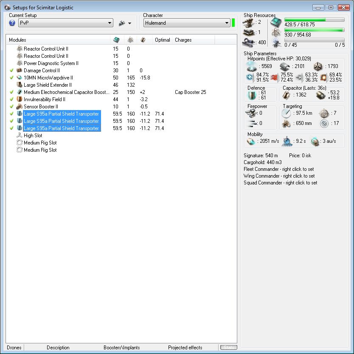Click the sensor strength icon showing 17
The image size is (354, 354).
(324, 123)
